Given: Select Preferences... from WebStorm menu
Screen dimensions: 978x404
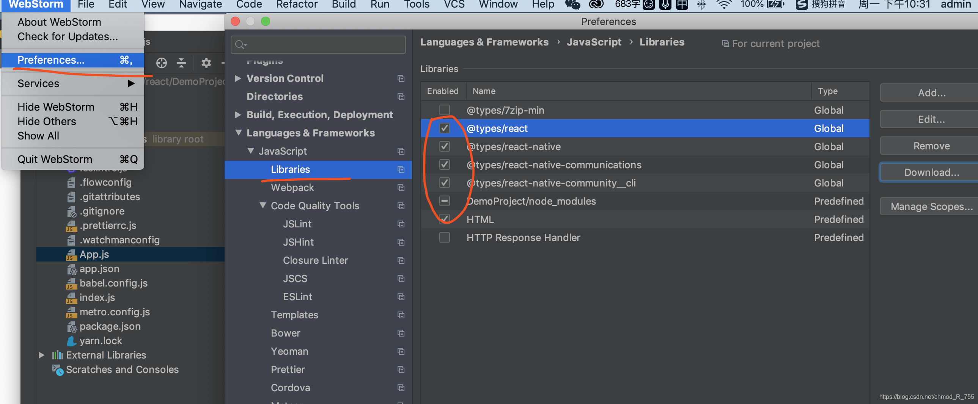Looking at the screenshot, I should pyautogui.click(x=73, y=60).
